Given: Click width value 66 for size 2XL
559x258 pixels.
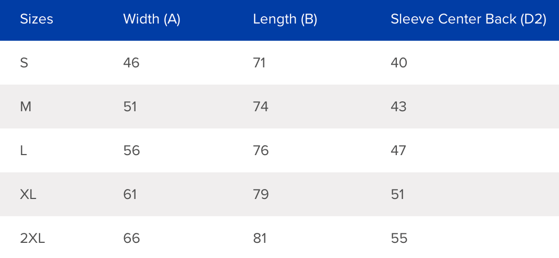Looking at the screenshot, I should pos(131,238).
